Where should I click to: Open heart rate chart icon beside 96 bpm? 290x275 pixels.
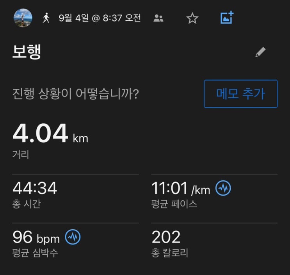click(x=73, y=237)
